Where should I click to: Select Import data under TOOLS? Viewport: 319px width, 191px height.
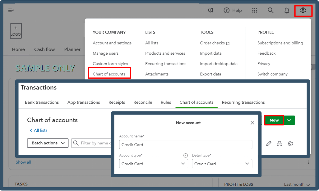coord(210,53)
